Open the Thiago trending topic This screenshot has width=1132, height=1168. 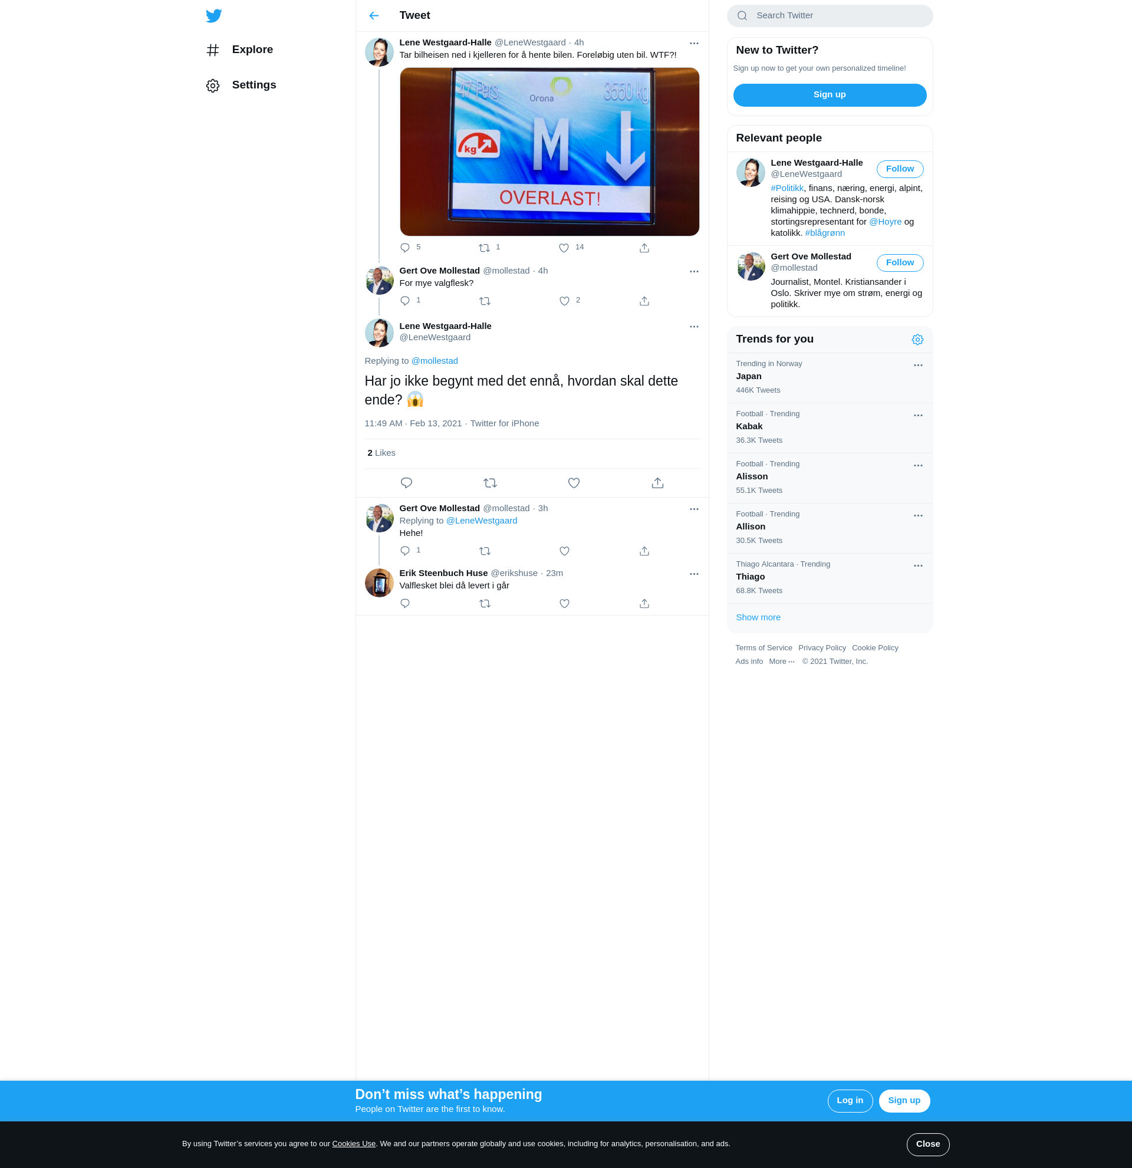pyautogui.click(x=830, y=578)
